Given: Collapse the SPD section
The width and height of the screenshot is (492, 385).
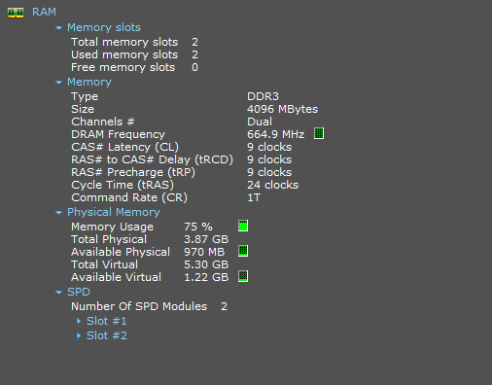Looking at the screenshot, I should click(x=58, y=293).
